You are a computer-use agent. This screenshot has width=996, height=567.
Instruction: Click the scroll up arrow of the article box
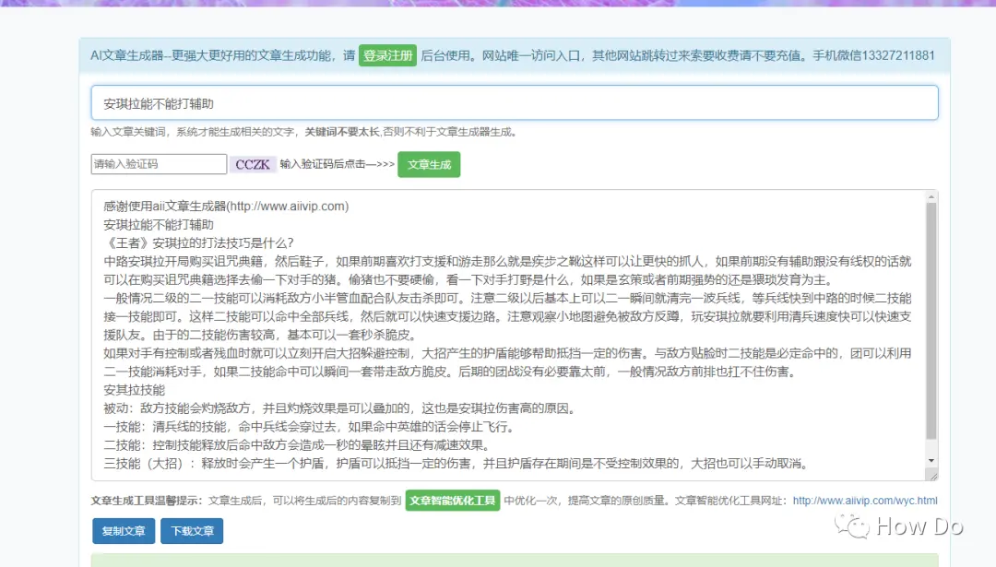[931, 196]
